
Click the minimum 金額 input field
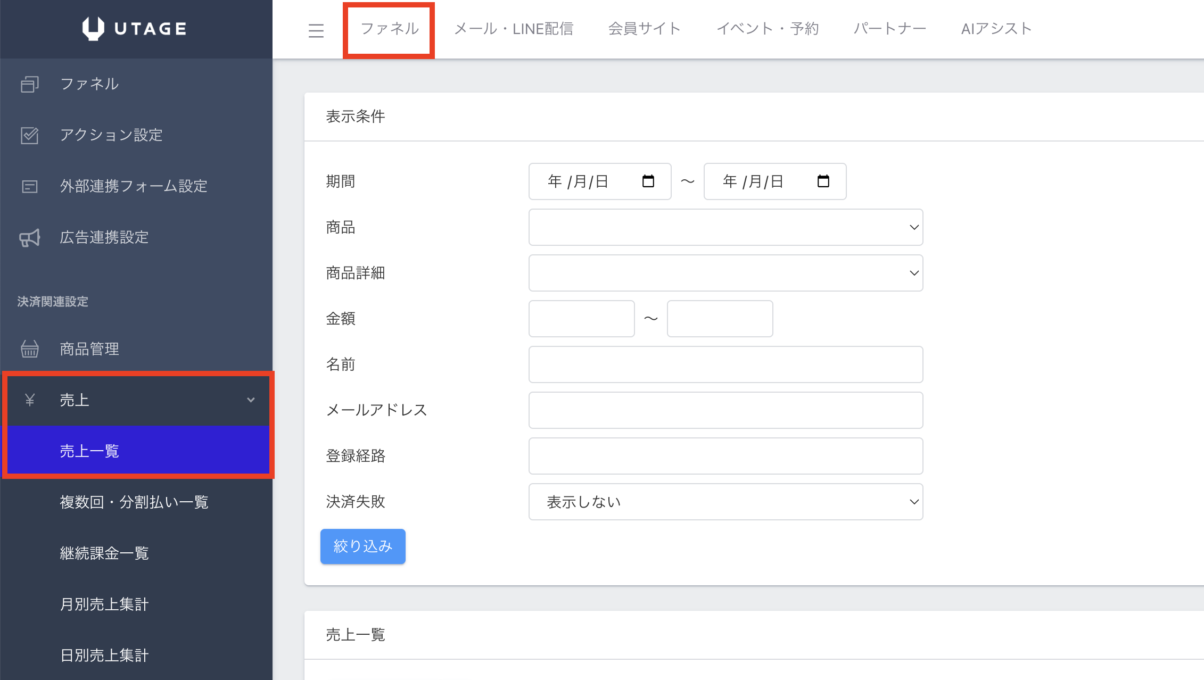click(581, 319)
